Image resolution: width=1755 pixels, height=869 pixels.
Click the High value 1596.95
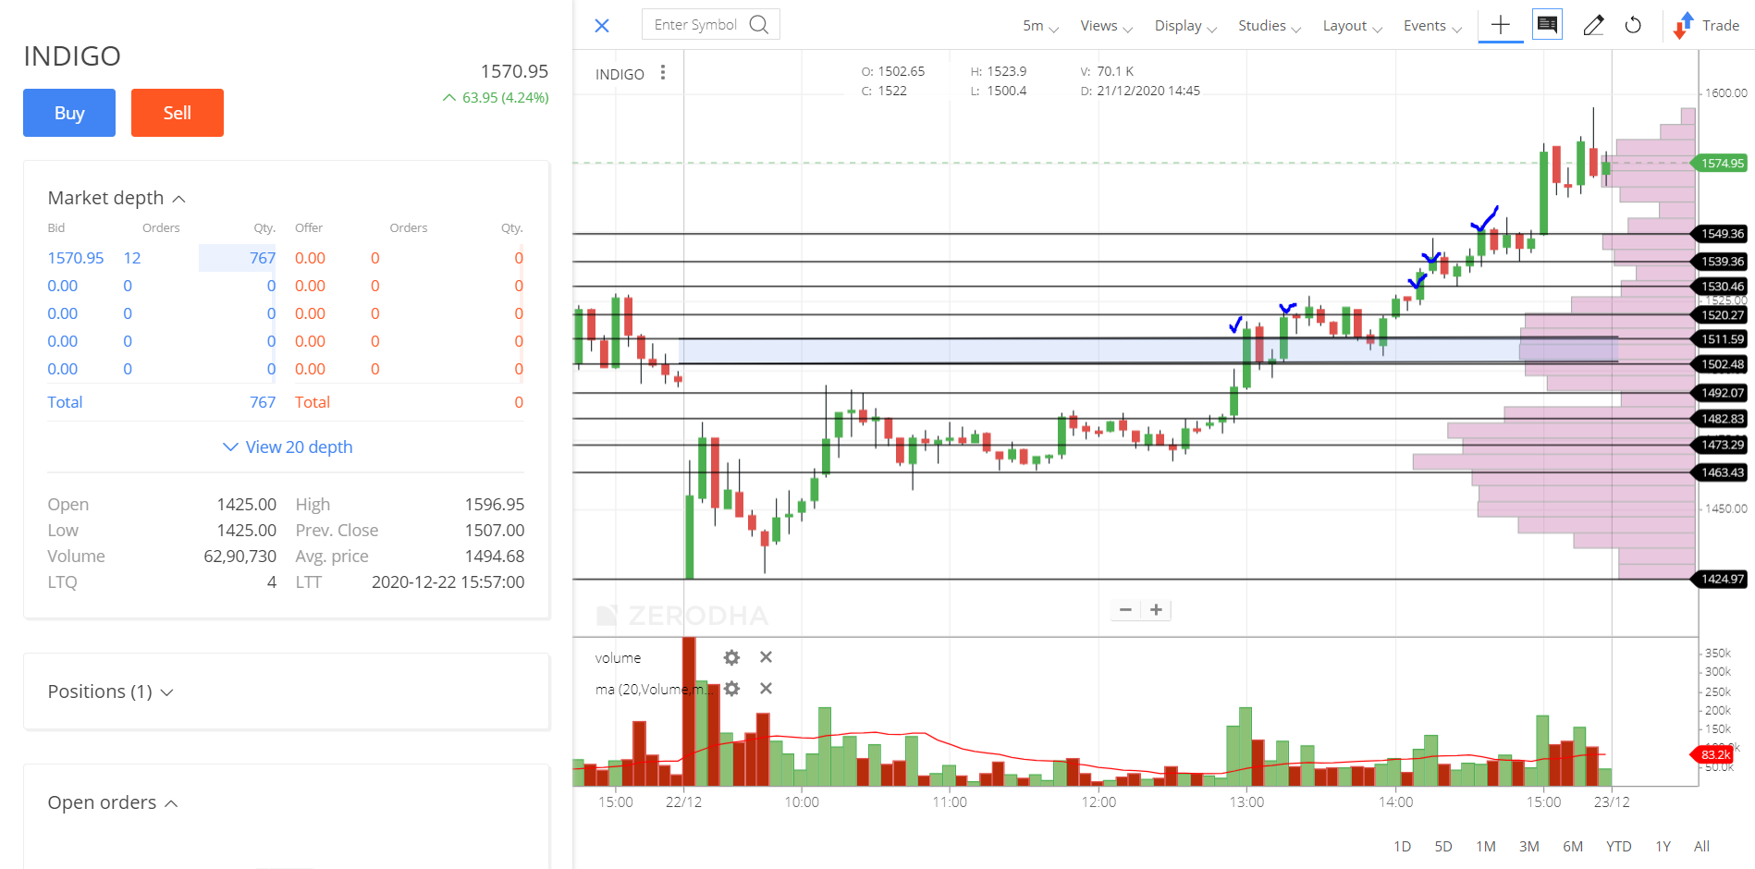(x=494, y=505)
